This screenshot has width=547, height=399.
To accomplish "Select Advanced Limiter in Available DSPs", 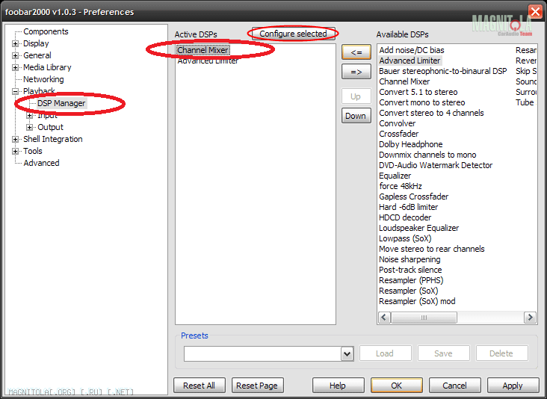I will [410, 61].
